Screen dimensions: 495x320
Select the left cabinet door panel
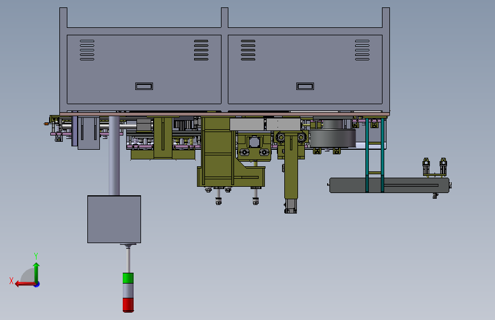(x=144, y=69)
